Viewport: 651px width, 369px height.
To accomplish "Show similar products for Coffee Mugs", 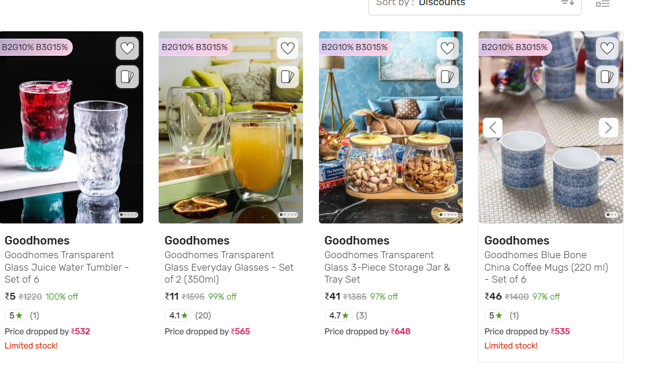I will tap(607, 77).
